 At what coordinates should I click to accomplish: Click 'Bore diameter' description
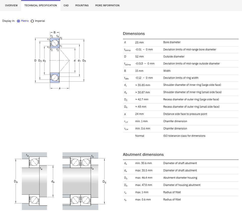click(172, 42)
